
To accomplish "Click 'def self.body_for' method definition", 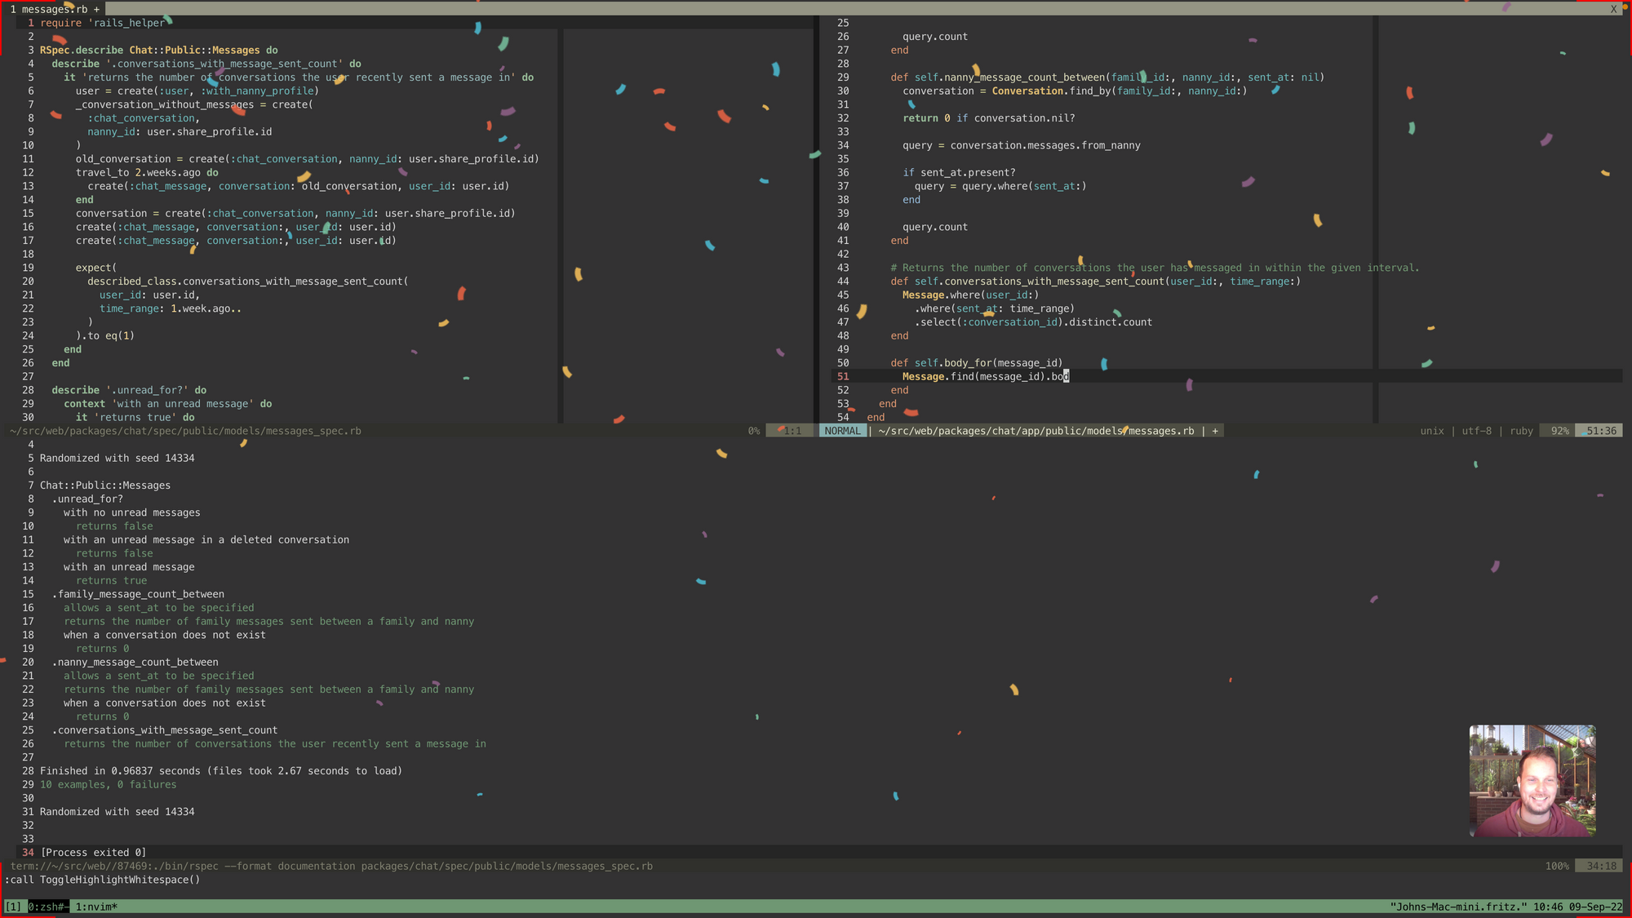I will click(x=976, y=363).
